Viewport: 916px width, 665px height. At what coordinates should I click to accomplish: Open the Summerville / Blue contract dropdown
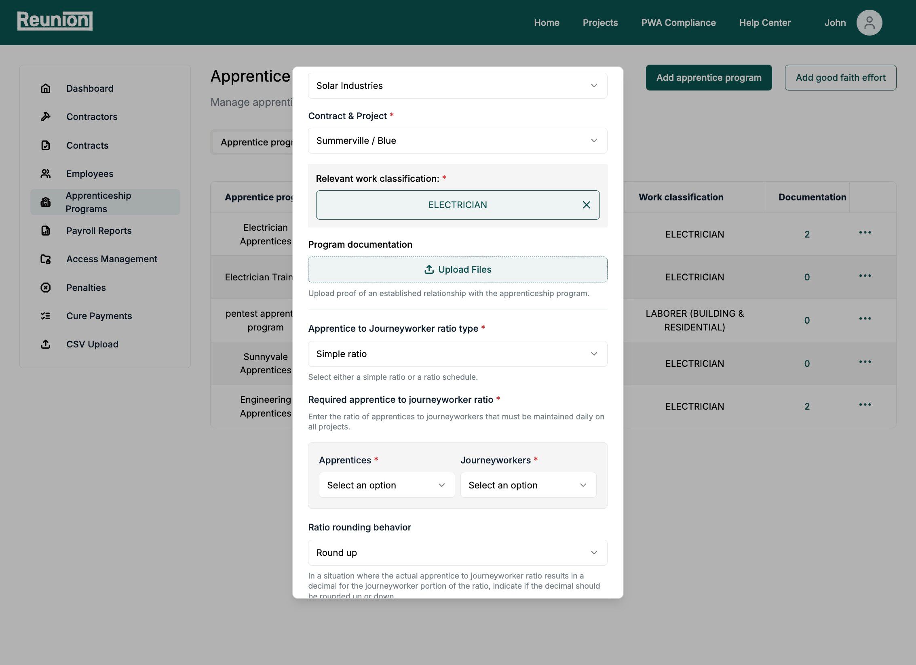[x=457, y=141]
